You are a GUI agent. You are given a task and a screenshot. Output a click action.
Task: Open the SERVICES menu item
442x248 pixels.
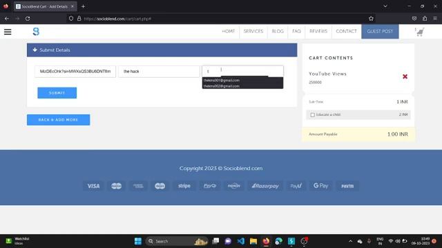(253, 31)
